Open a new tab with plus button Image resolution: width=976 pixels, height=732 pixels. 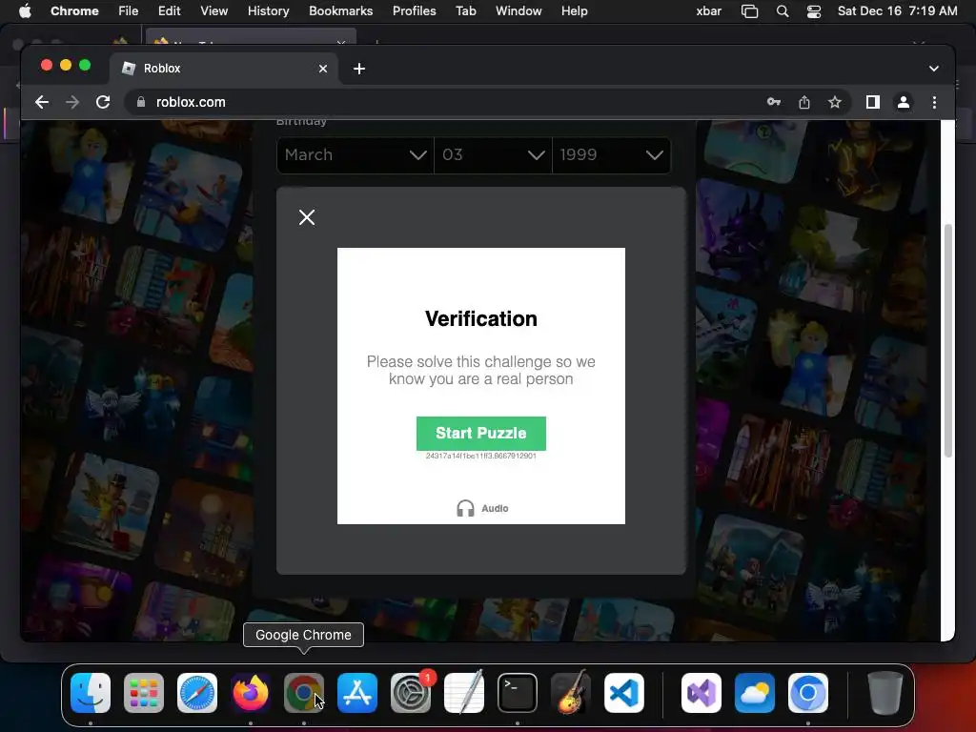(359, 69)
